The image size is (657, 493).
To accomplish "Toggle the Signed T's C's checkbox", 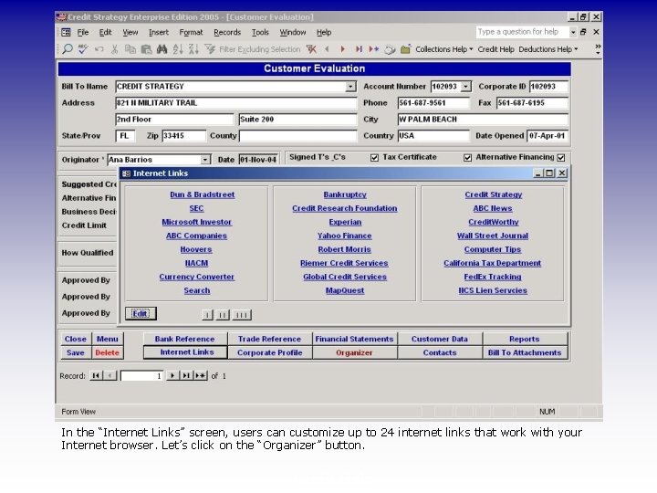I will click(374, 158).
